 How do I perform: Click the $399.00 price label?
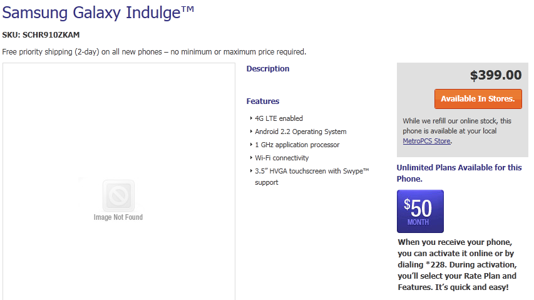496,76
